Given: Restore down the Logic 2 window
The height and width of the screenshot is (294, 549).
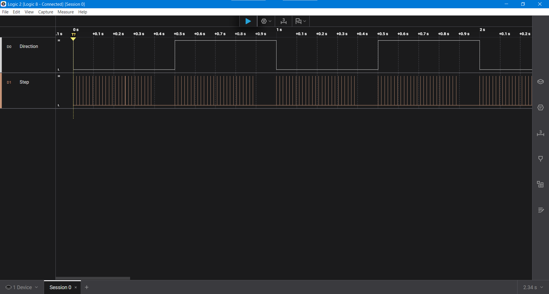Looking at the screenshot, I should click(x=523, y=4).
